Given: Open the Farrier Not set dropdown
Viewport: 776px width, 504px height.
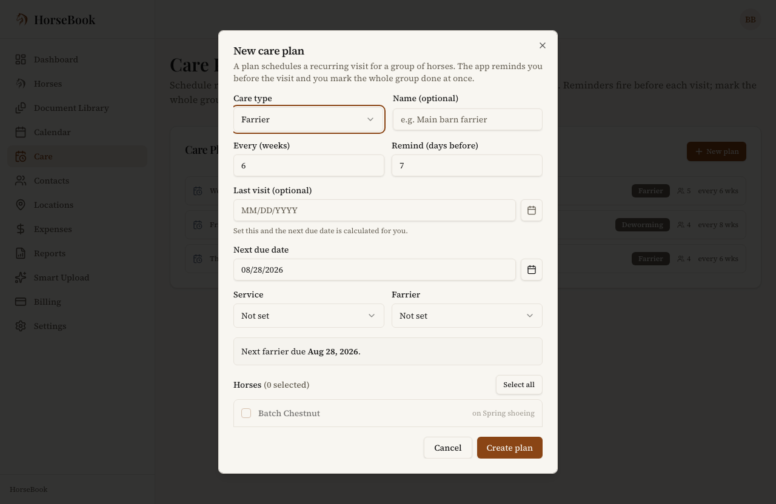Looking at the screenshot, I should point(467,316).
